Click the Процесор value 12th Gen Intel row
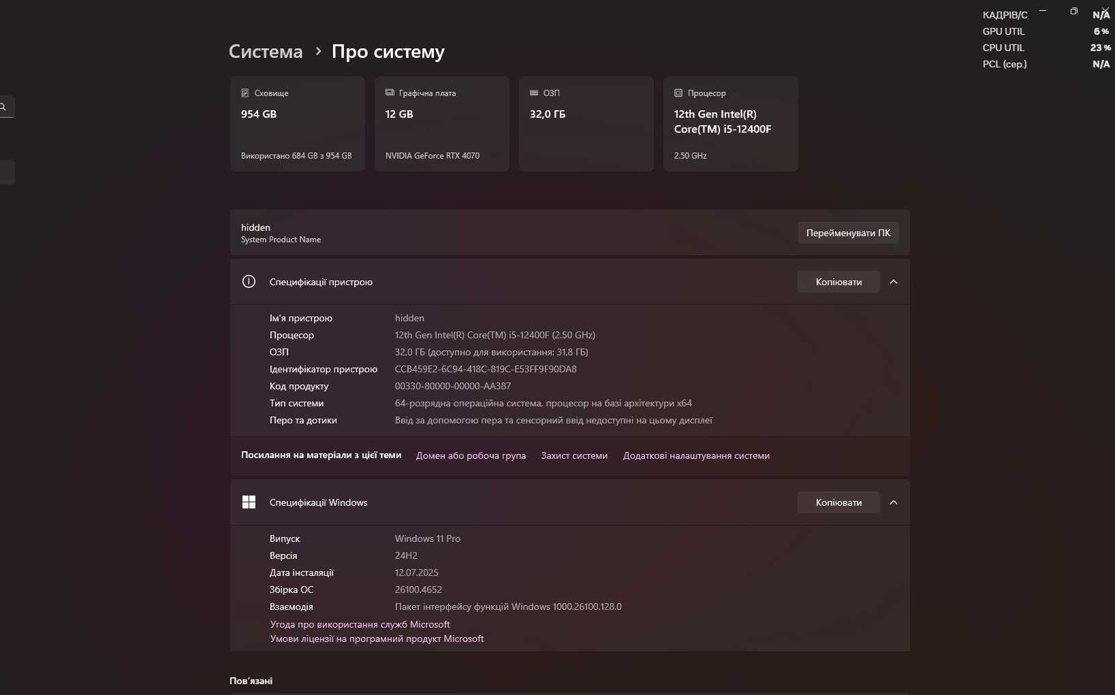Viewport: 1115px width, 695px height. pyautogui.click(x=495, y=335)
